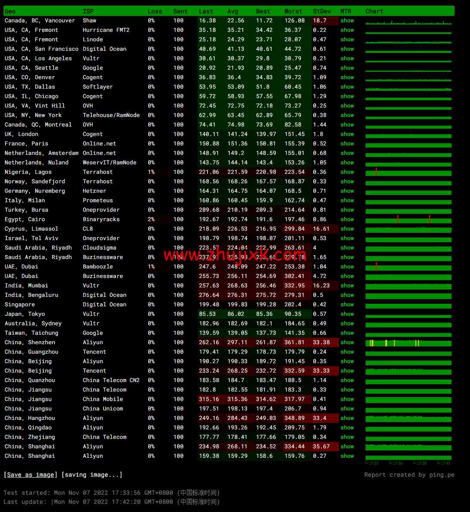Click the Save as image link
The width and height of the screenshot is (470, 512).
[31, 475]
